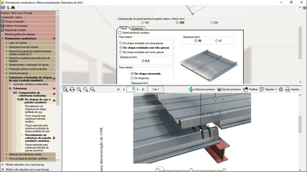The height and width of the screenshot is (172, 307).
Task: Click the Imprimir printer icon
Action: [287, 90]
